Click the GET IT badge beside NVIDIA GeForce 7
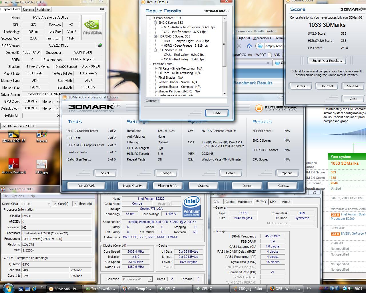Screen dimensions: 366x293 click(335, 234)
